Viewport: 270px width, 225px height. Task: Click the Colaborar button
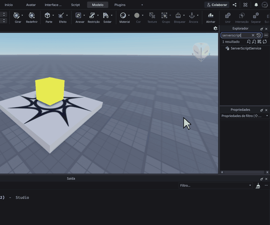(x=217, y=5)
